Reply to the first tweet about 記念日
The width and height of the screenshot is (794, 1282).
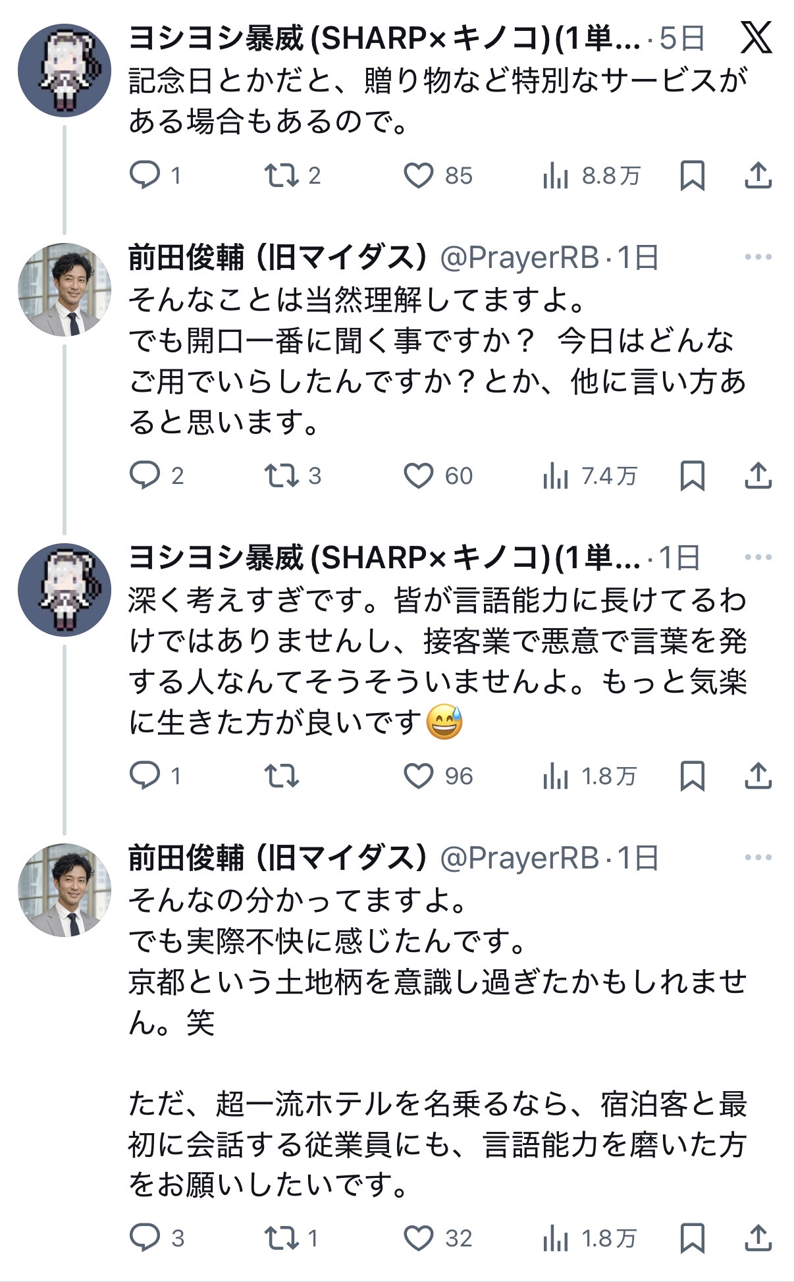coord(145,175)
